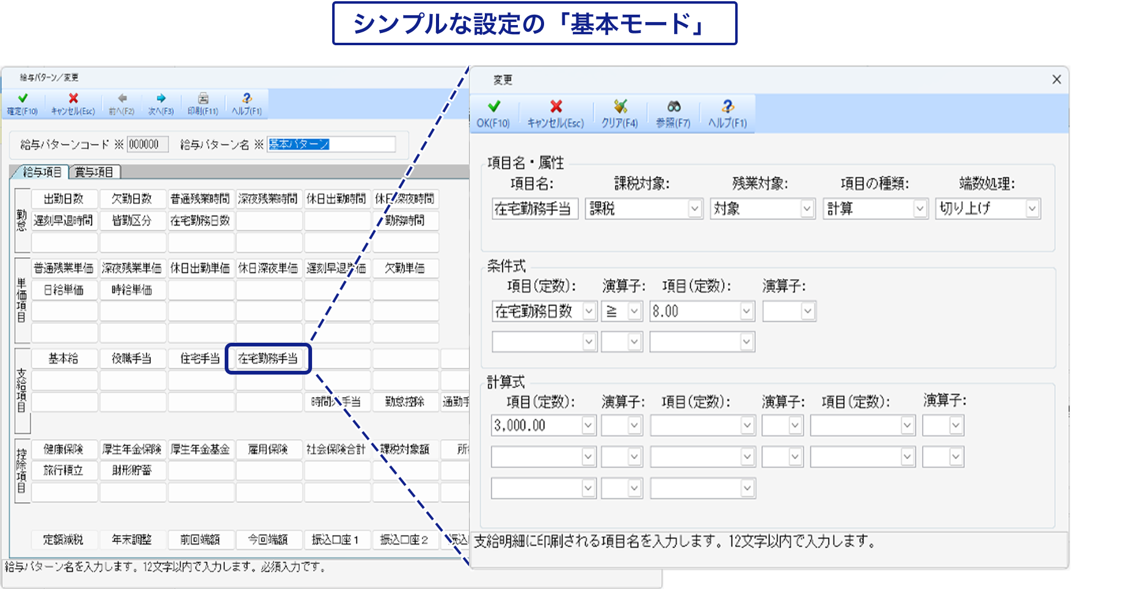The height and width of the screenshot is (589, 1137).
Task: Open the 印刷(F11) print function
Action: click(x=202, y=103)
